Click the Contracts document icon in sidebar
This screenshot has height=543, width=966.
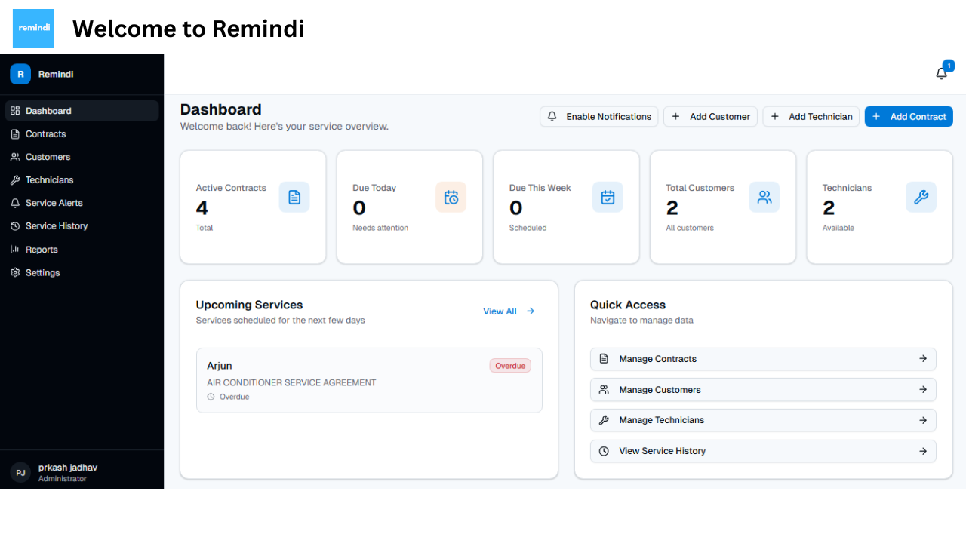click(15, 134)
